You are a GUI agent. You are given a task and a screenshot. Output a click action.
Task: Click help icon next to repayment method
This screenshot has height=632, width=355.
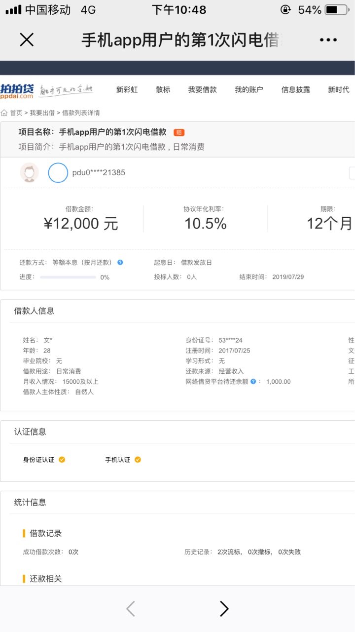(120, 262)
